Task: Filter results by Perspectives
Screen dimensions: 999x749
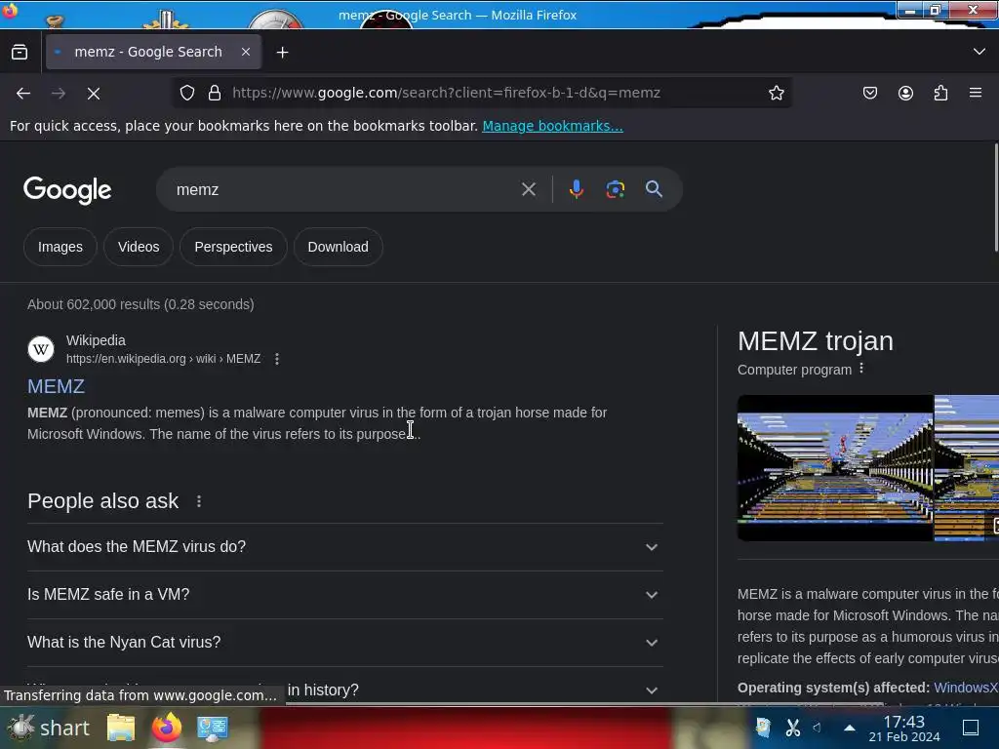Action: point(233,247)
